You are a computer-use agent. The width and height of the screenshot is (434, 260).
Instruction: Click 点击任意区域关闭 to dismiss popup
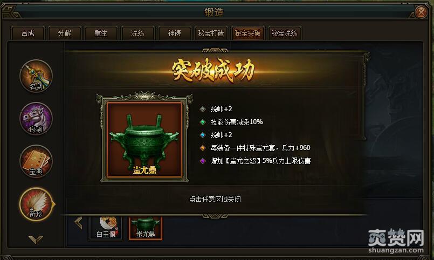(x=215, y=199)
